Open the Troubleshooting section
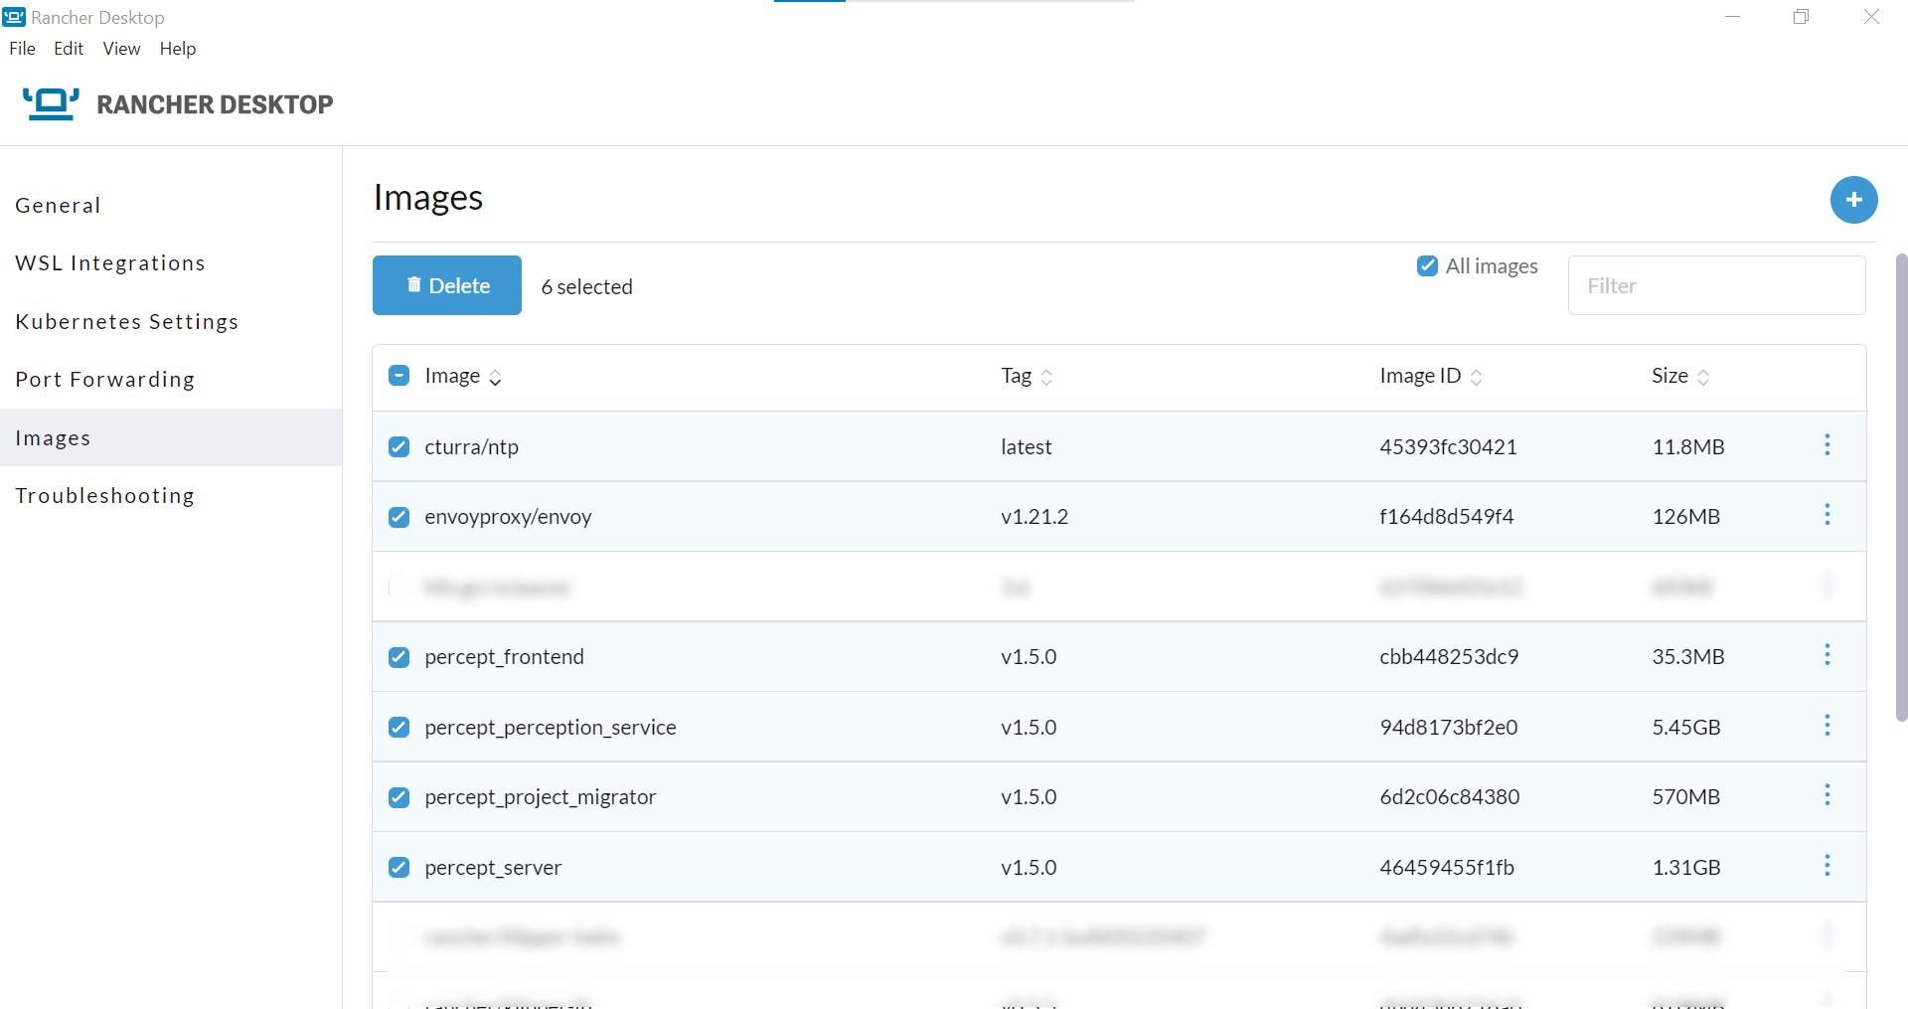Screen dimensions: 1908x1009 click(171, 495)
